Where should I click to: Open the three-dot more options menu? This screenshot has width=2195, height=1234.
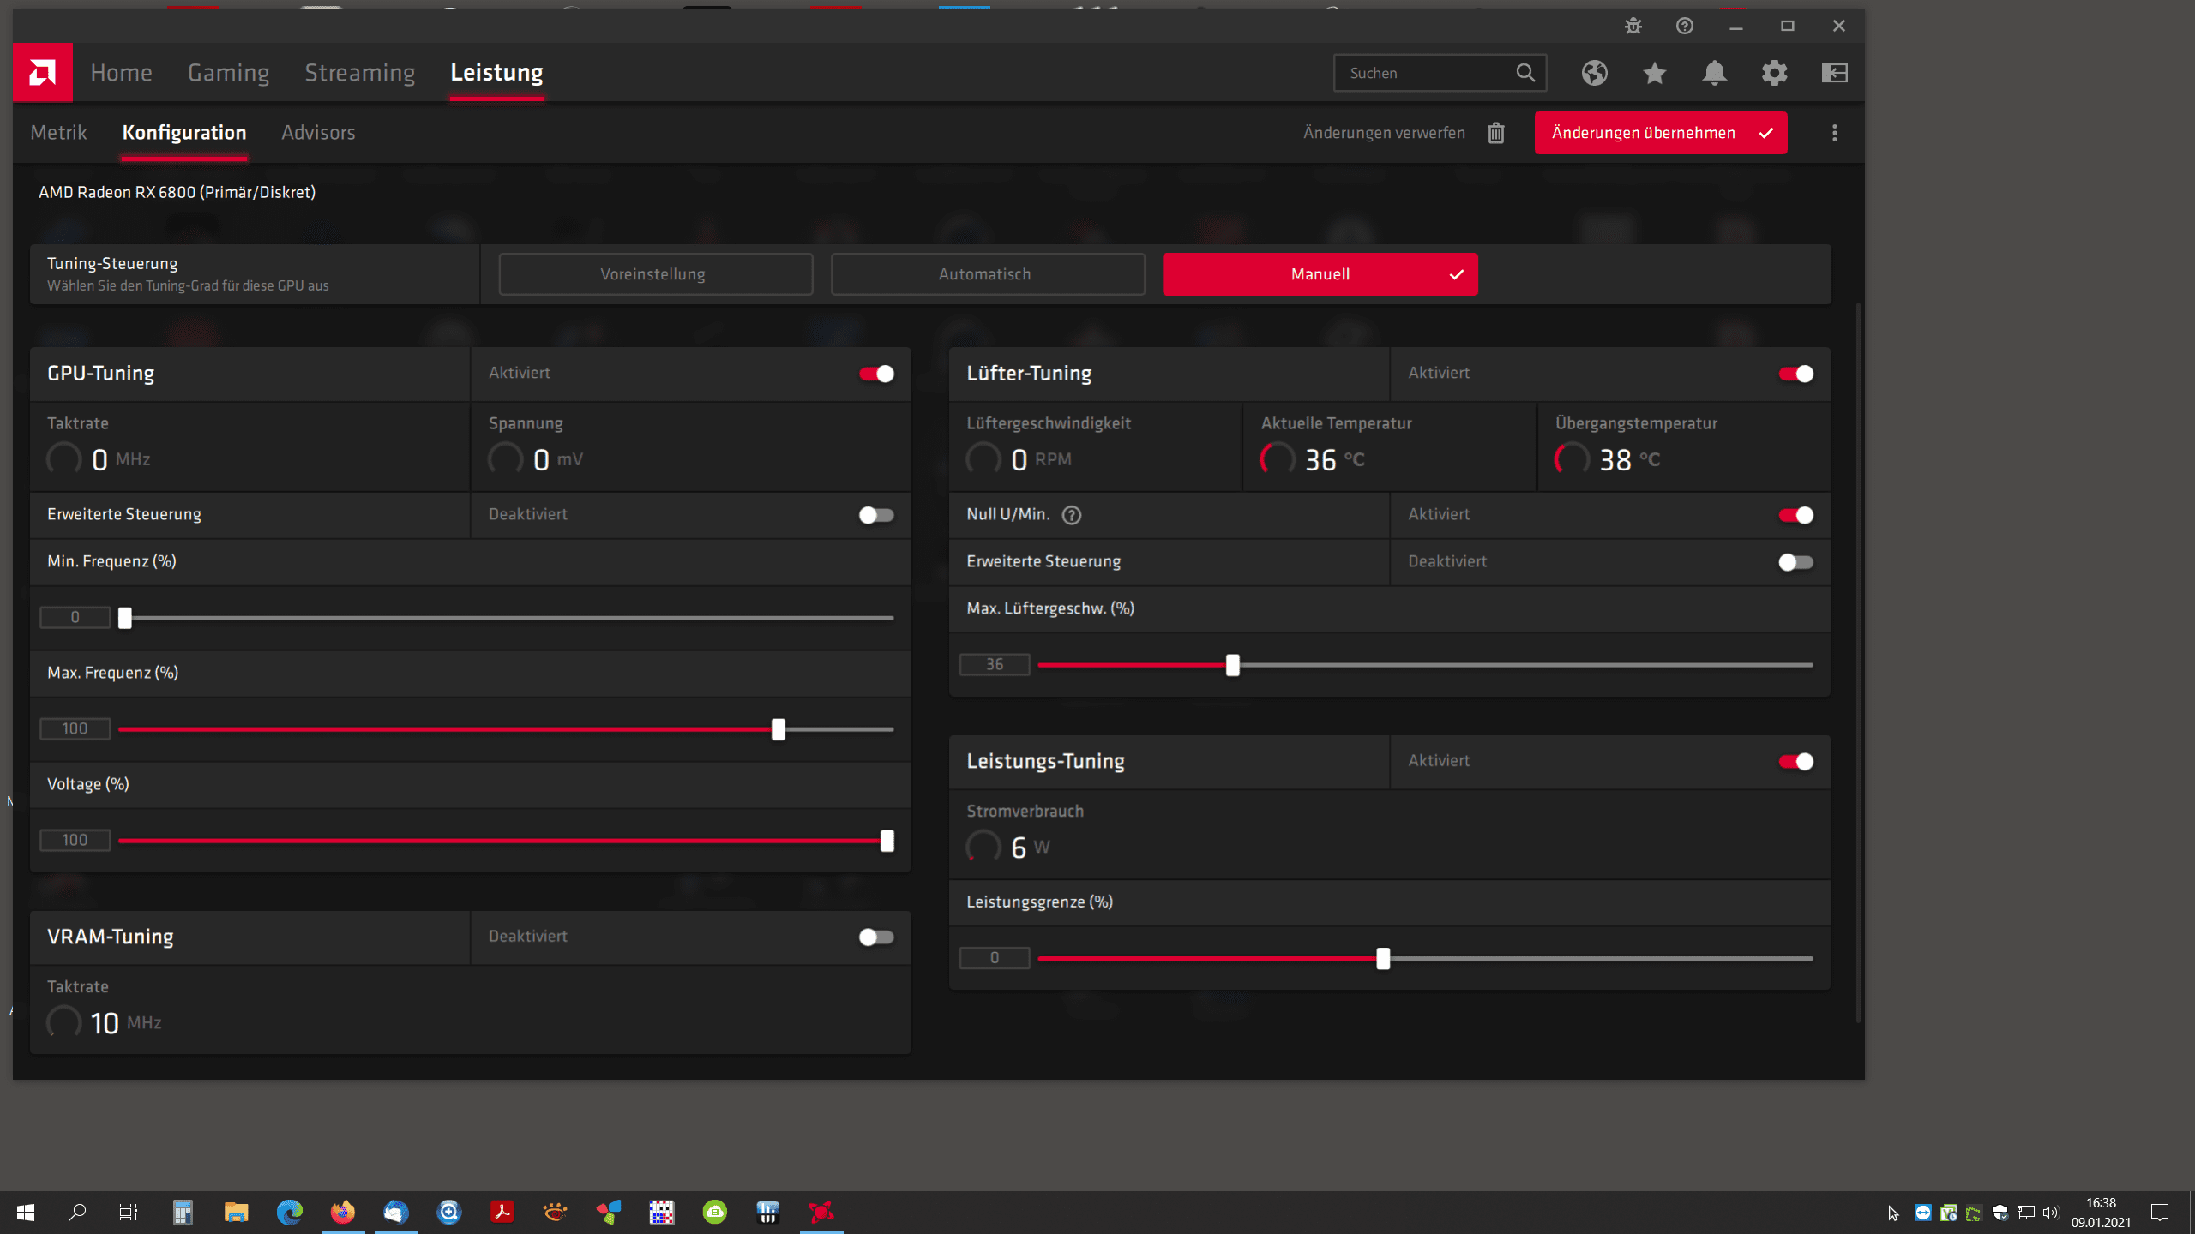(1835, 133)
